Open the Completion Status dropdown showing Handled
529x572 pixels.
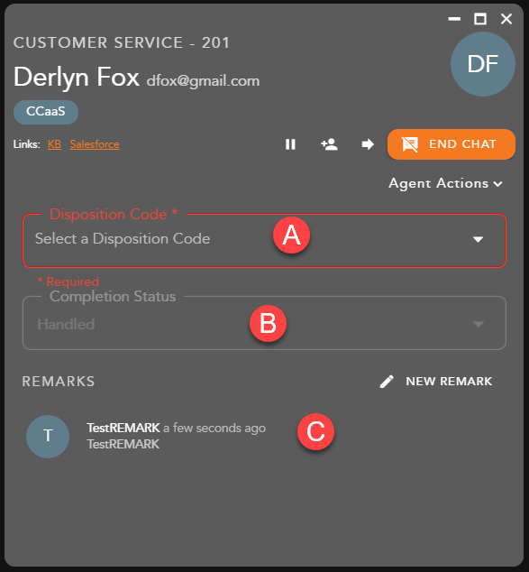point(264,323)
